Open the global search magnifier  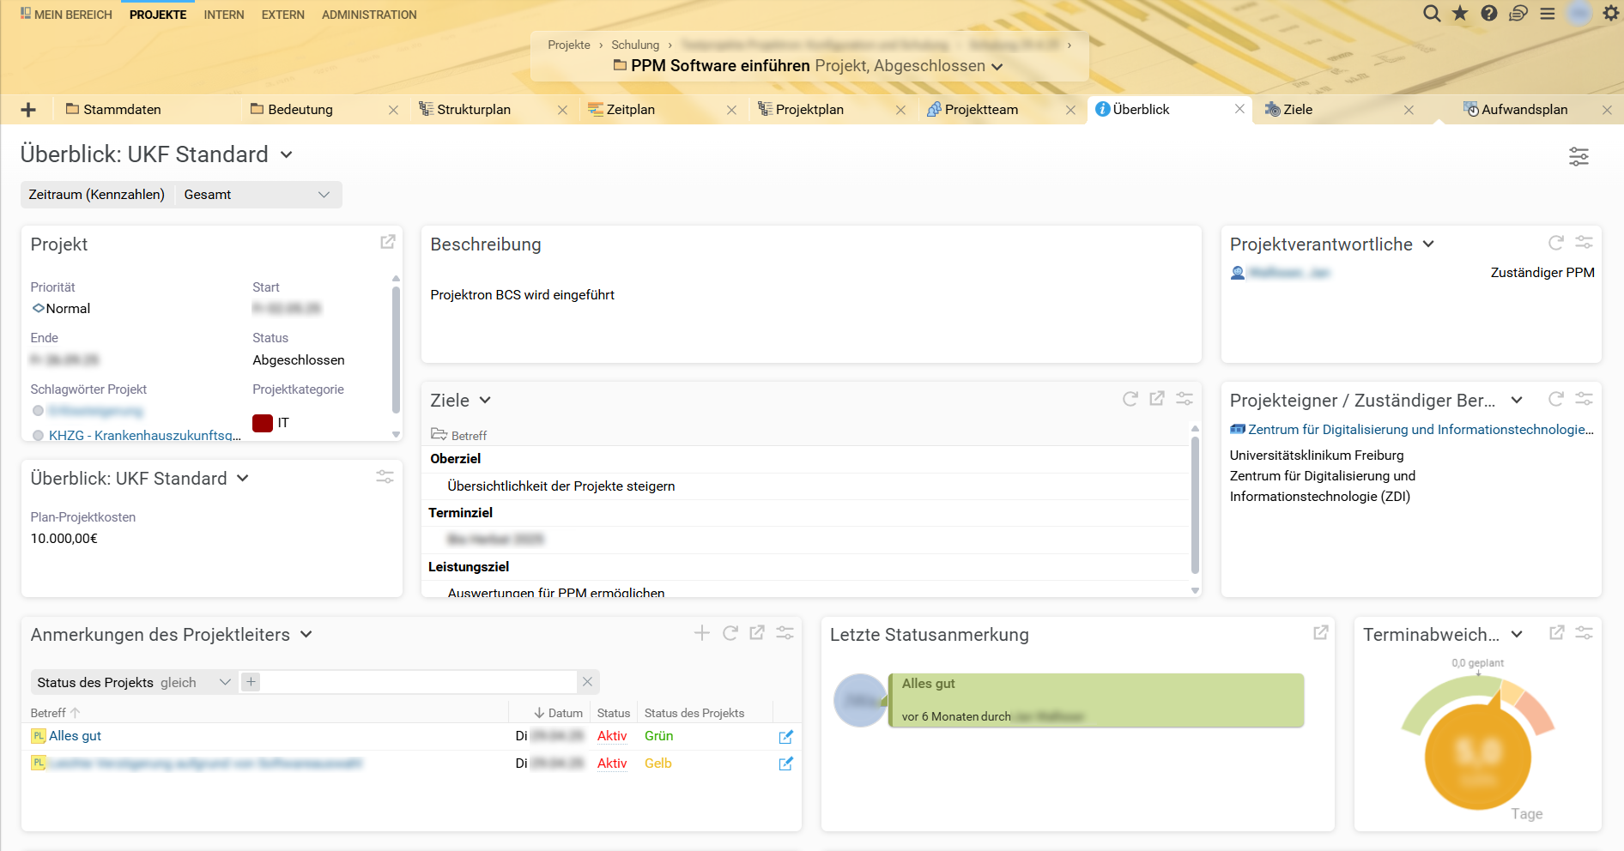point(1432,14)
